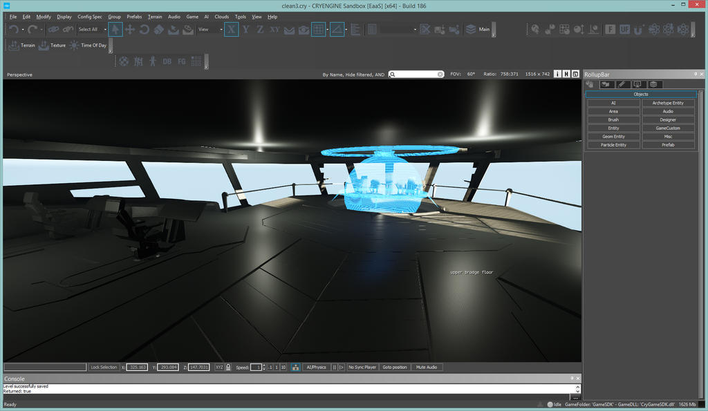Open the Select All dropdown
The height and width of the screenshot is (411, 708).
[x=92, y=29]
